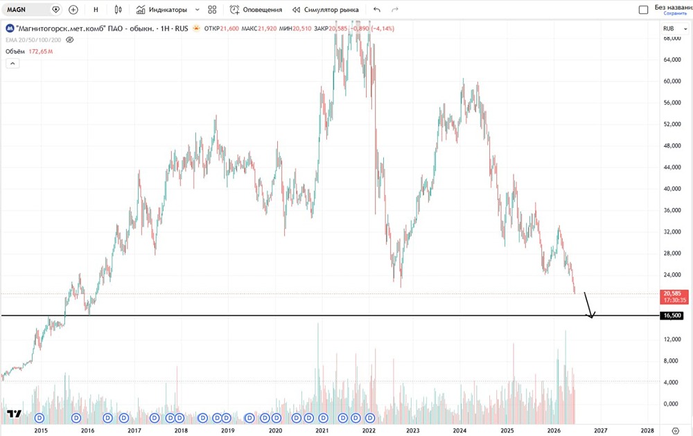Viewport: 693px width, 436px height.
Task: Click the black 16,500 line price label
Action: [x=672, y=315]
